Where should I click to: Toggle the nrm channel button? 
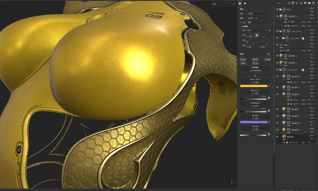(243, 63)
